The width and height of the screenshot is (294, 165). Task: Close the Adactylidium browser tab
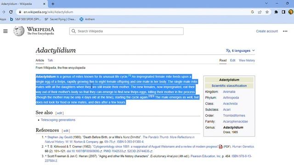click(x=44, y=4)
